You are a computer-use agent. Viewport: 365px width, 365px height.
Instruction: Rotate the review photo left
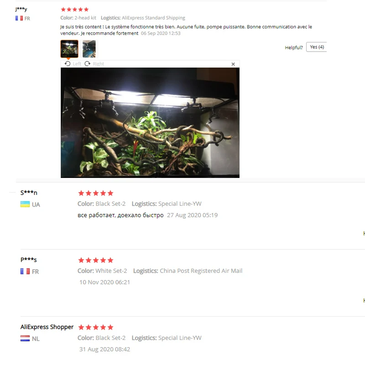coord(73,64)
